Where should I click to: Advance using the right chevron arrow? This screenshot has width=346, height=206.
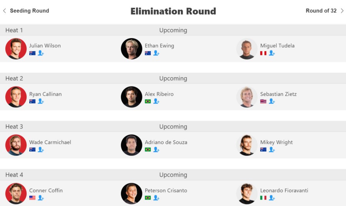342,11
